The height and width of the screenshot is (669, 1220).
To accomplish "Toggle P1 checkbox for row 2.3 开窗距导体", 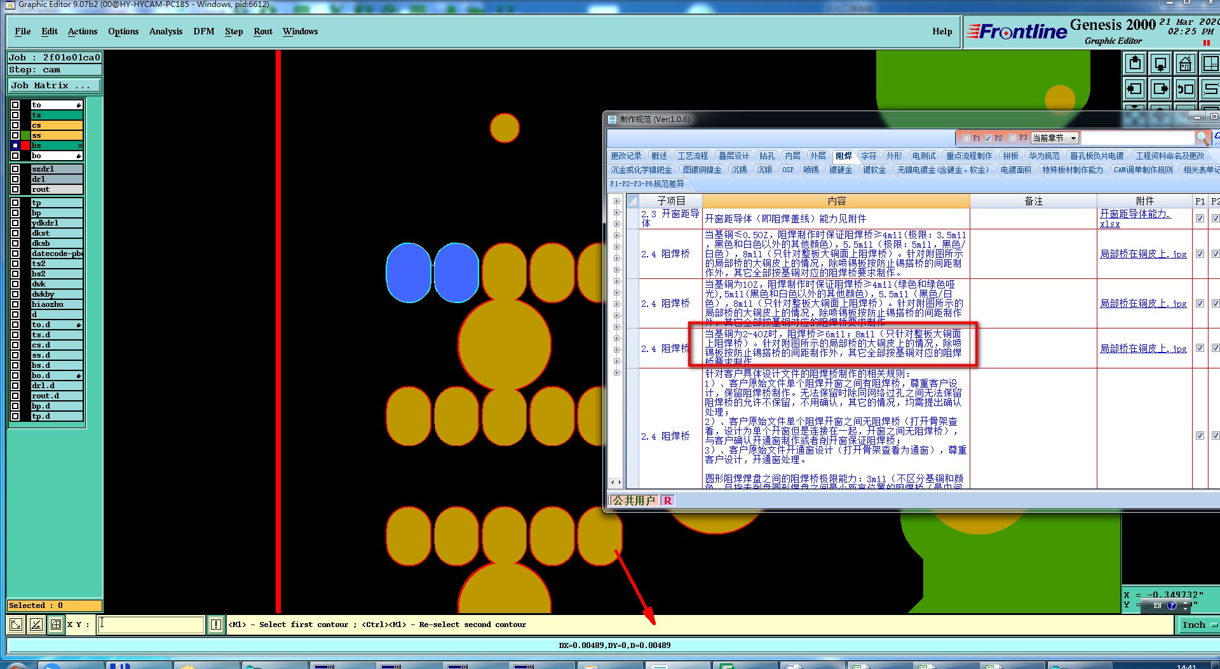I will [1200, 218].
